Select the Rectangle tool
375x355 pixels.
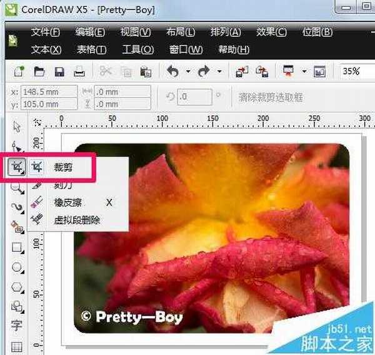click(x=17, y=247)
